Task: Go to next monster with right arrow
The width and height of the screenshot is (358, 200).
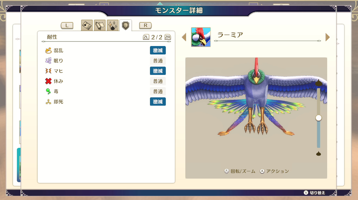Action: pos(327,37)
